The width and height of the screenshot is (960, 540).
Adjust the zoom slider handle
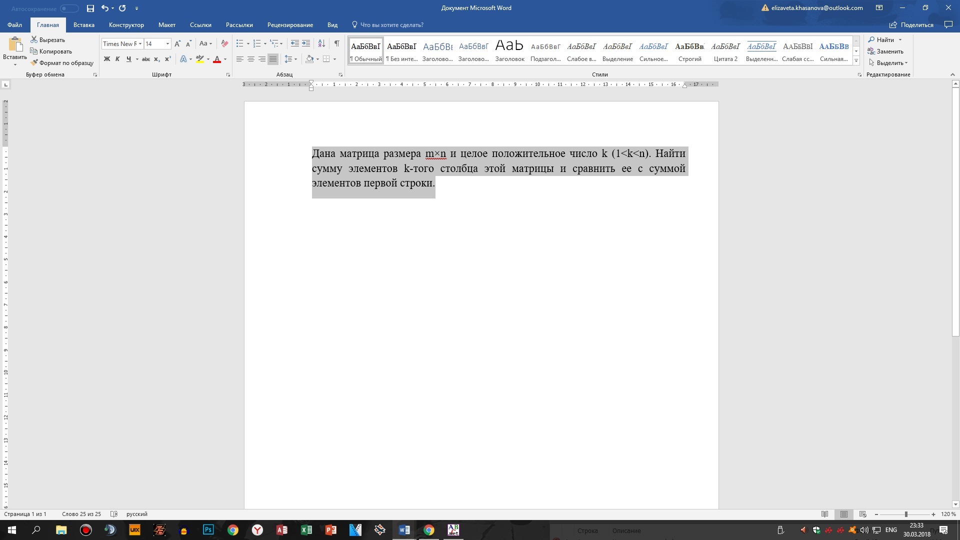905,514
